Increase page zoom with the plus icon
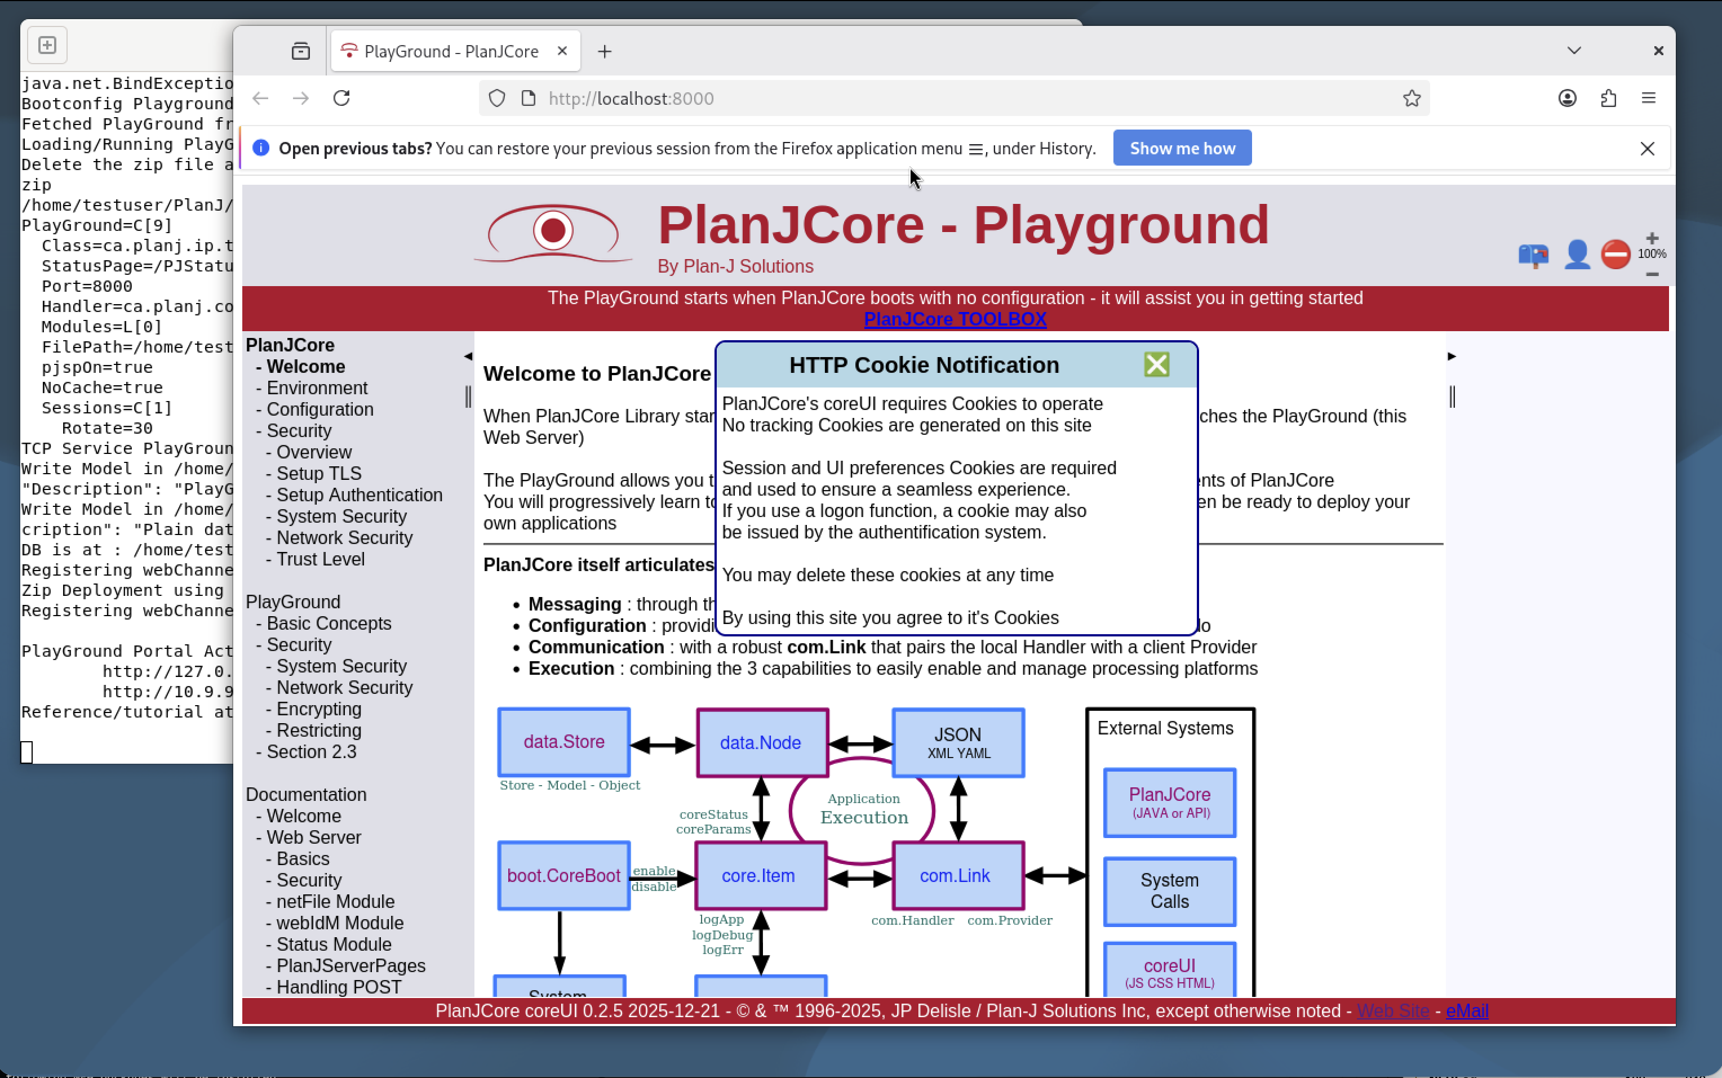 [1652, 238]
